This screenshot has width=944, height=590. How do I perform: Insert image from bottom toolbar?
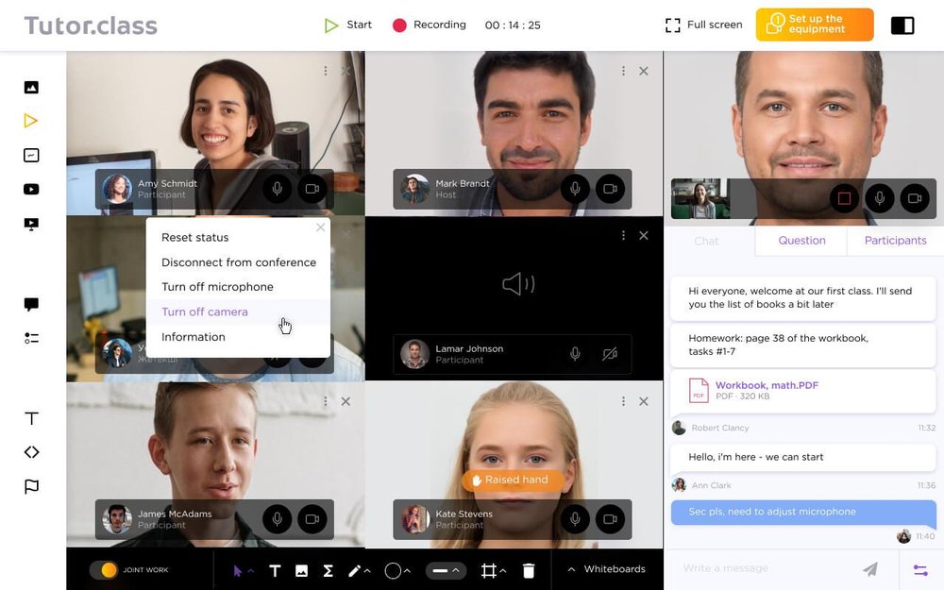click(x=302, y=571)
